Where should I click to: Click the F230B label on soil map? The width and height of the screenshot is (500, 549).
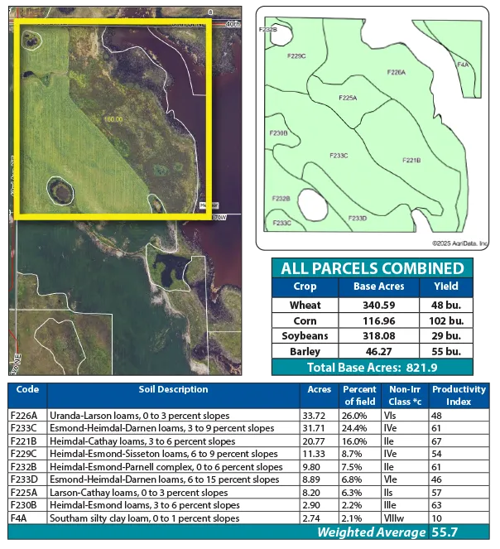[x=279, y=132]
